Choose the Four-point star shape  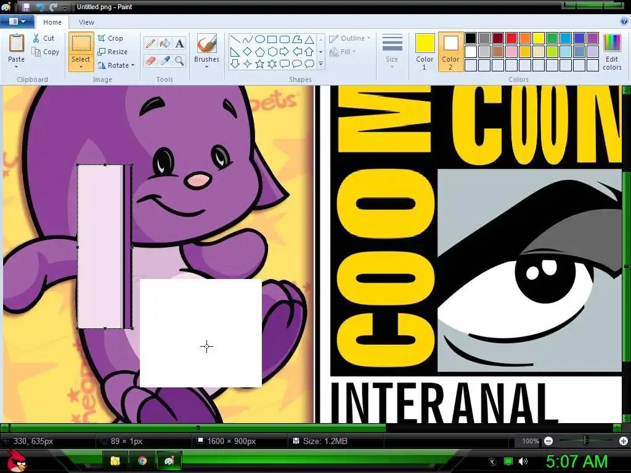coord(248,63)
